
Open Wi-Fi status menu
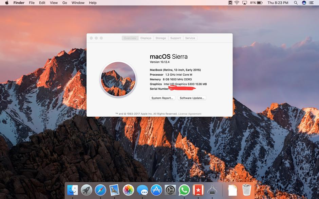tap(237, 3)
